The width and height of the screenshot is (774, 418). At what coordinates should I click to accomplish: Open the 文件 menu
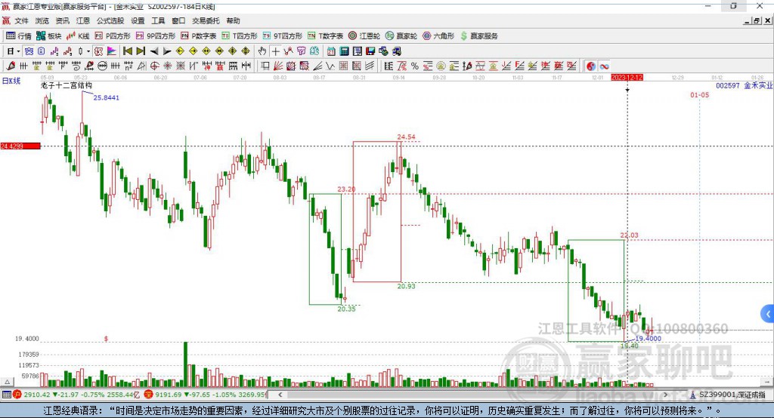21,20
